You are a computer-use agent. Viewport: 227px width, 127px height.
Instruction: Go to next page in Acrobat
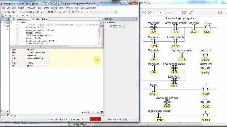click(x=150, y=13)
